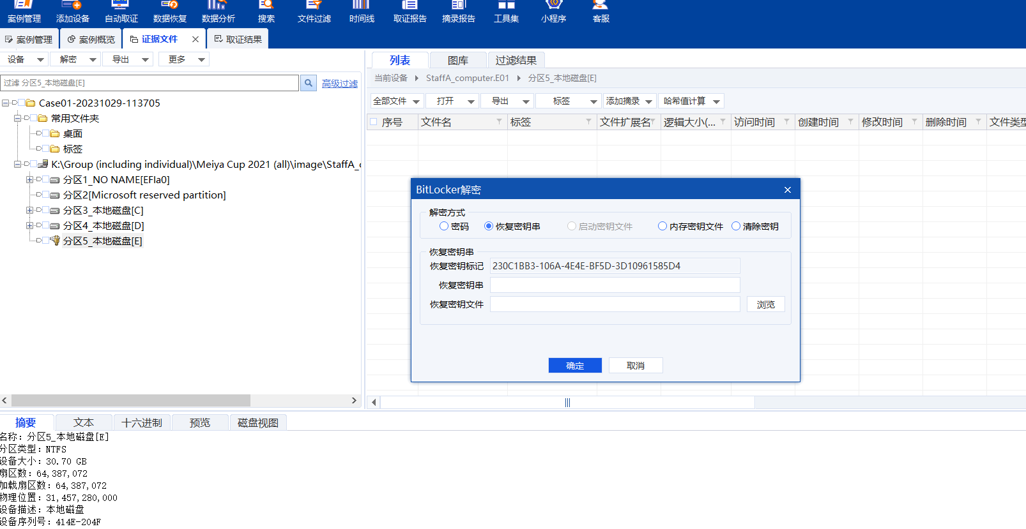Tick the checkbox for 分区4_本地磁盘[D]
The width and height of the screenshot is (1026, 529).
click(46, 226)
